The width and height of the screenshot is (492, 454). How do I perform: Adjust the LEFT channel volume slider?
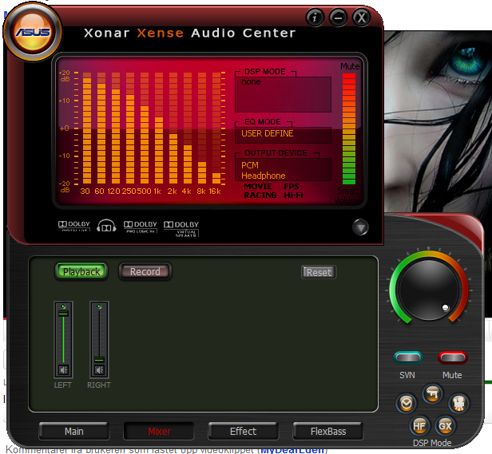coord(63,314)
